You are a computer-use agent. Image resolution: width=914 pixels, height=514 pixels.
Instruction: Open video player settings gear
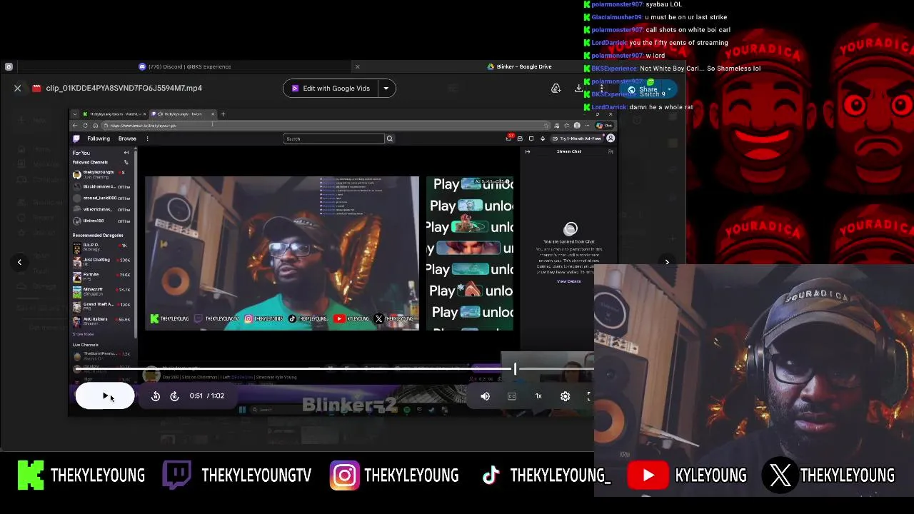pos(565,396)
